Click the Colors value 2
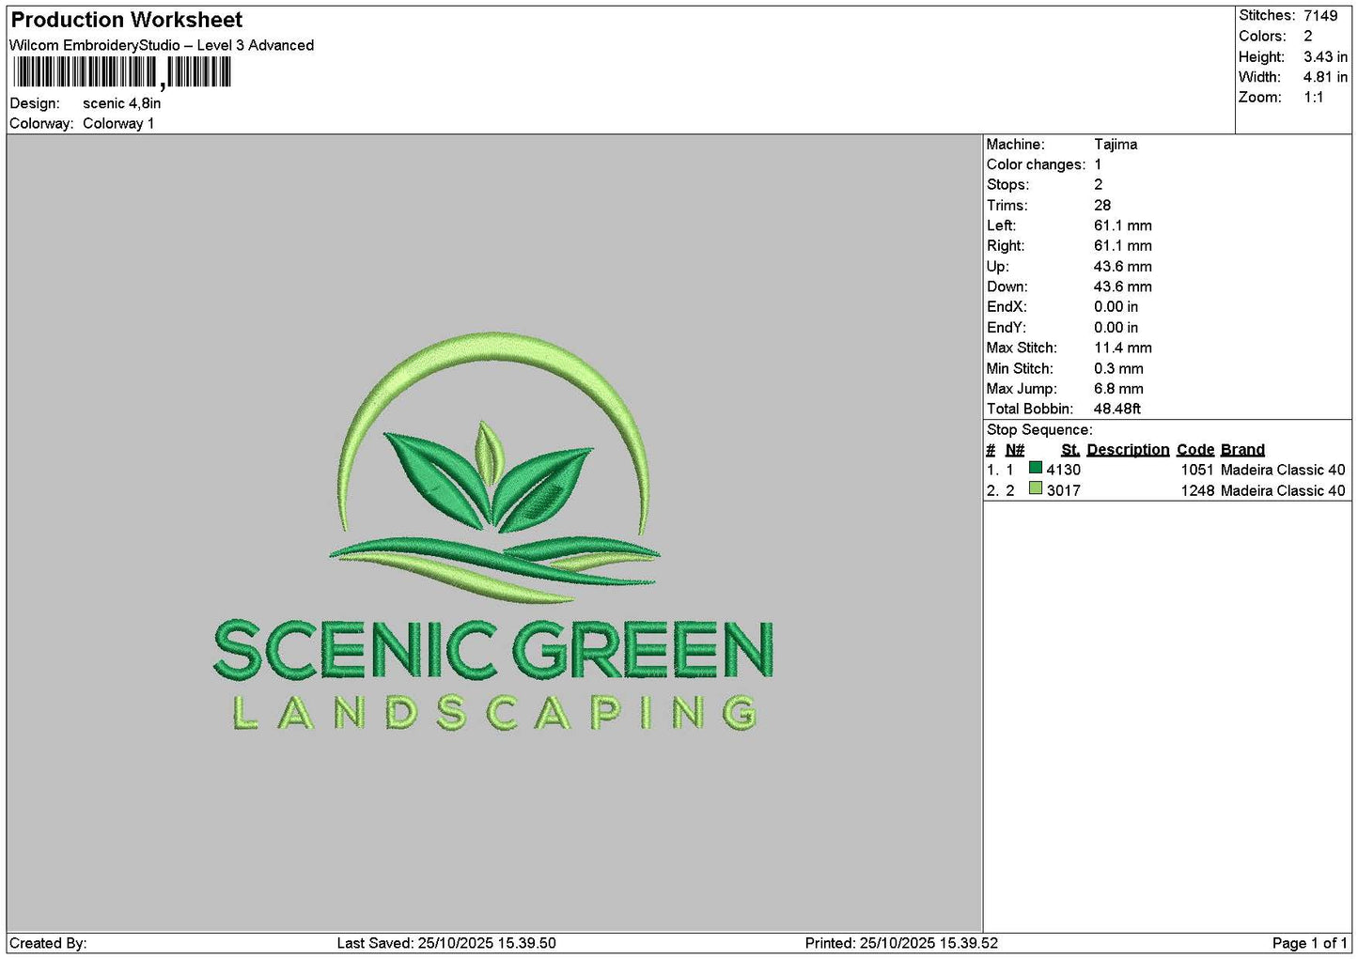This screenshot has height=959, width=1358. pos(1308,36)
